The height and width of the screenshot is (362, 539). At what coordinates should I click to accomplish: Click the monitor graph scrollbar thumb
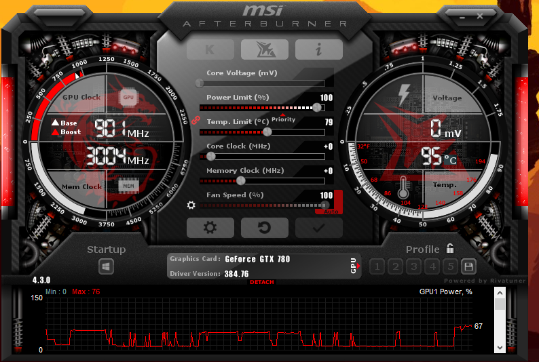pos(500,304)
